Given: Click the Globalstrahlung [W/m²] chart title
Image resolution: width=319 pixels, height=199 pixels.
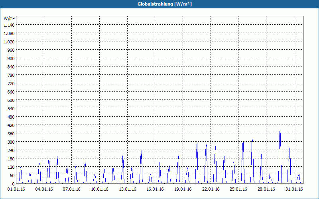Looking at the screenshot, I should [x=164, y=4].
